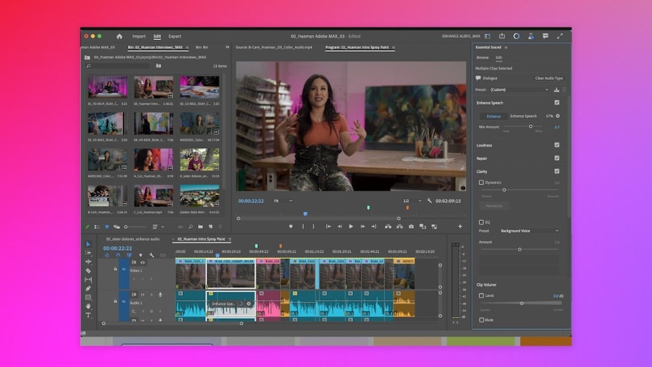
Task: Select the Ripple Edit tool
Action: point(88,262)
